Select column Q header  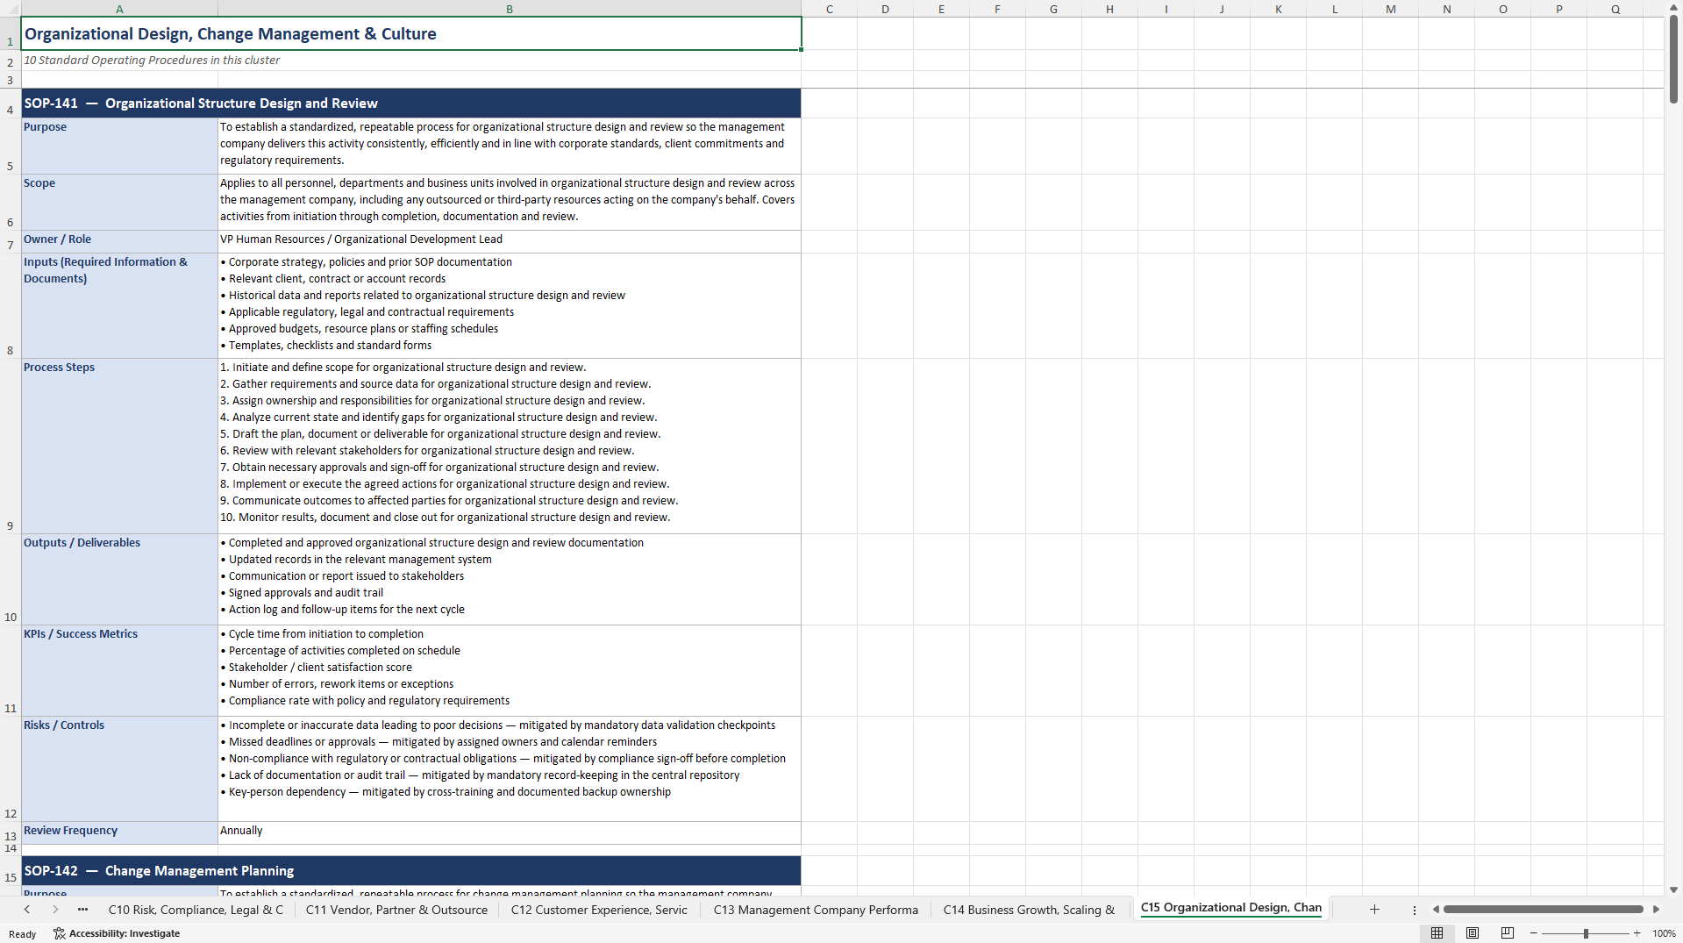pos(1615,9)
